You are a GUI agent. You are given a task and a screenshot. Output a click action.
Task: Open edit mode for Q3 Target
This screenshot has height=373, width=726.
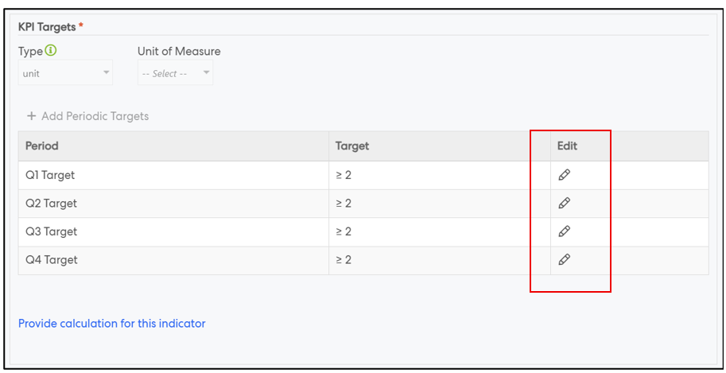point(564,231)
